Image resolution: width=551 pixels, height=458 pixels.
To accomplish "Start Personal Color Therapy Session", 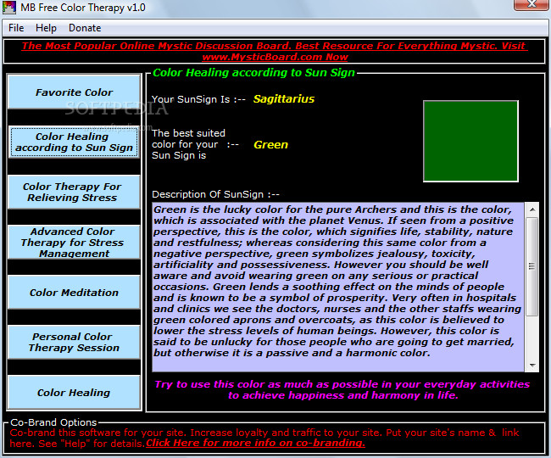I will [x=74, y=342].
